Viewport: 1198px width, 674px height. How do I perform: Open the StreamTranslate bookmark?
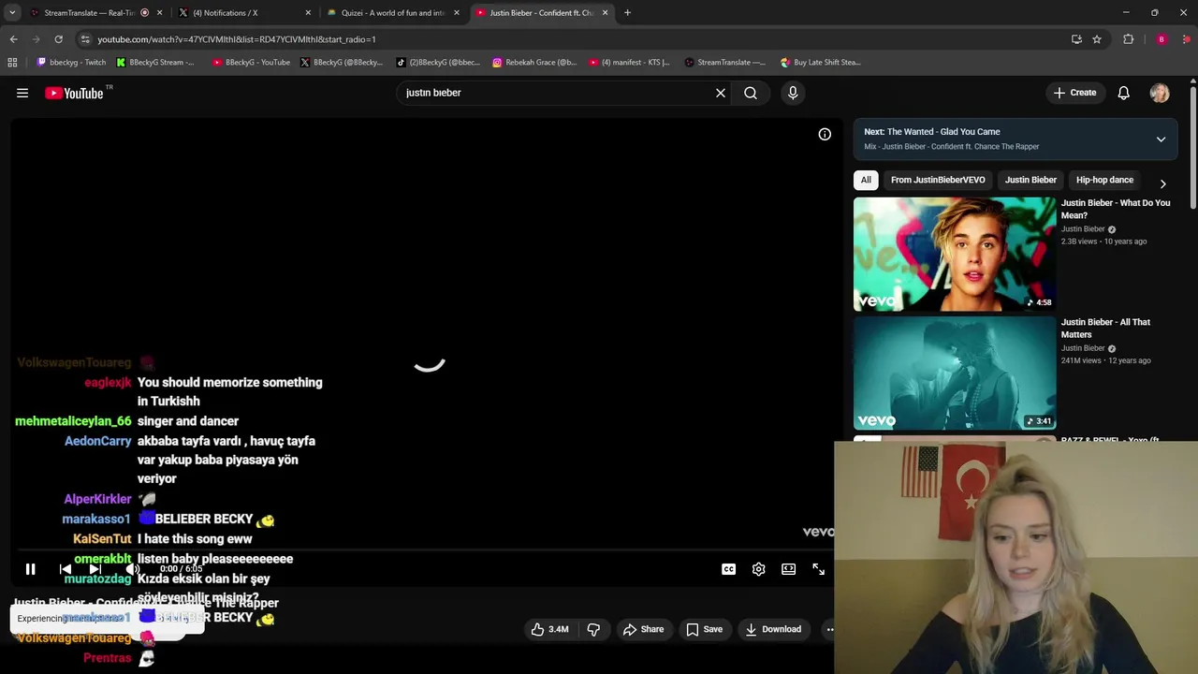coord(724,63)
